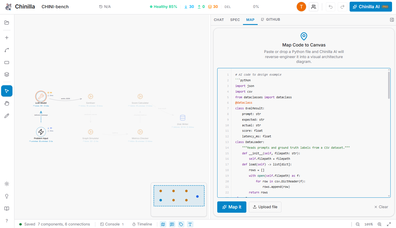Screen dimensions: 396x228
Task: Toggle the light/dark theme sun icon
Action: point(7,184)
